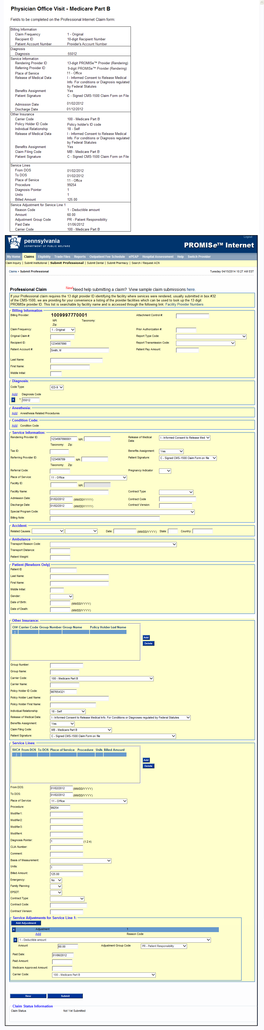Click the Procedure field showing 99254
The width and height of the screenshot is (264, 1030).
60,808
